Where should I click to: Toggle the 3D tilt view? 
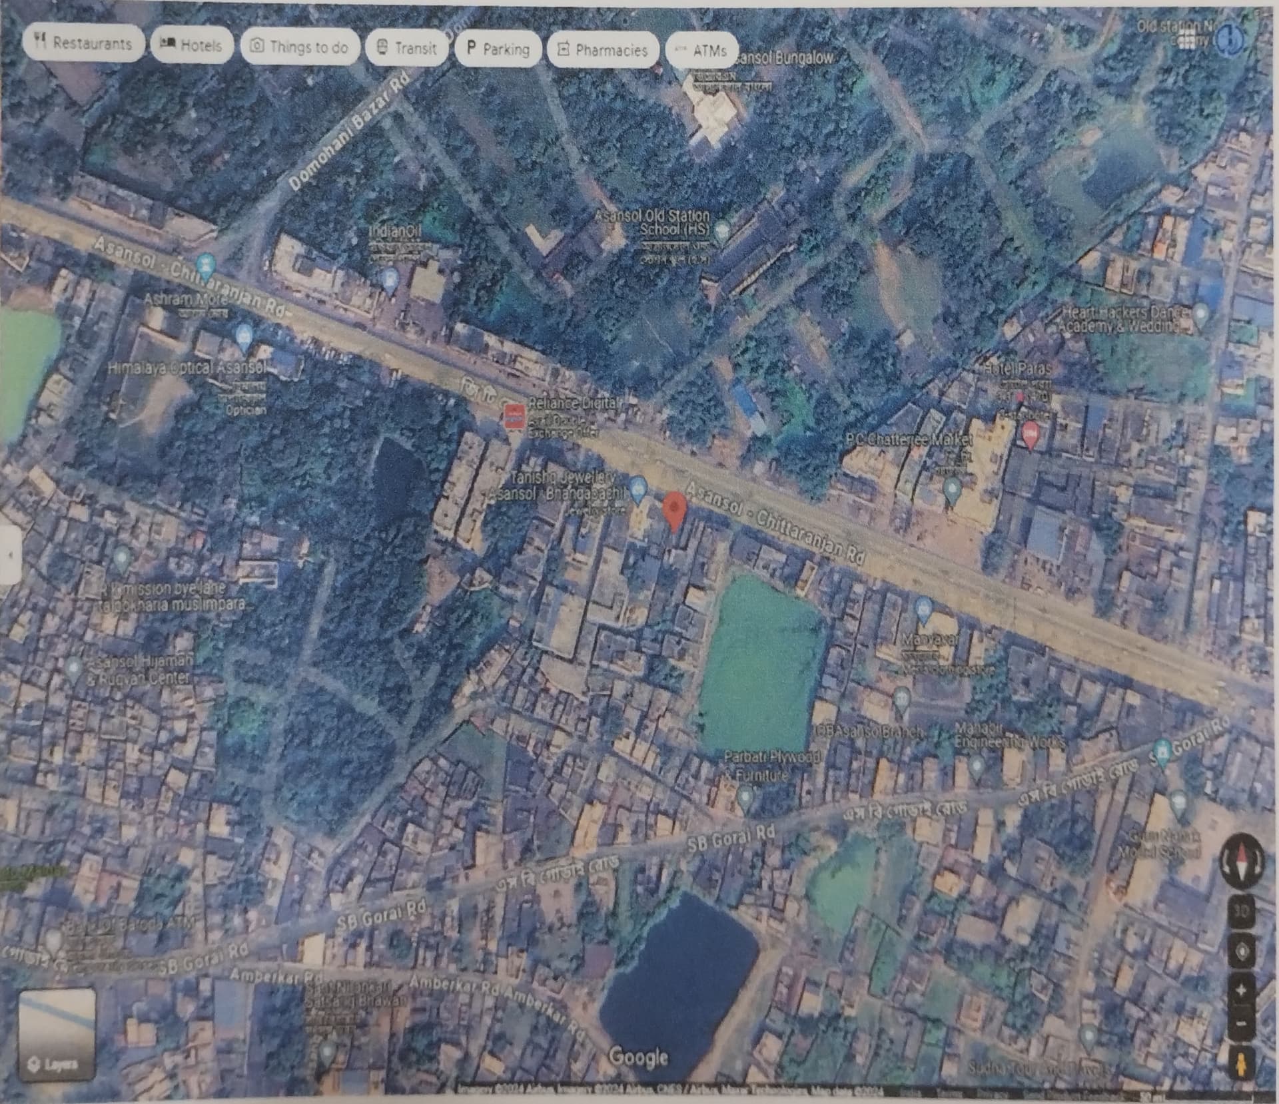click(x=1242, y=910)
